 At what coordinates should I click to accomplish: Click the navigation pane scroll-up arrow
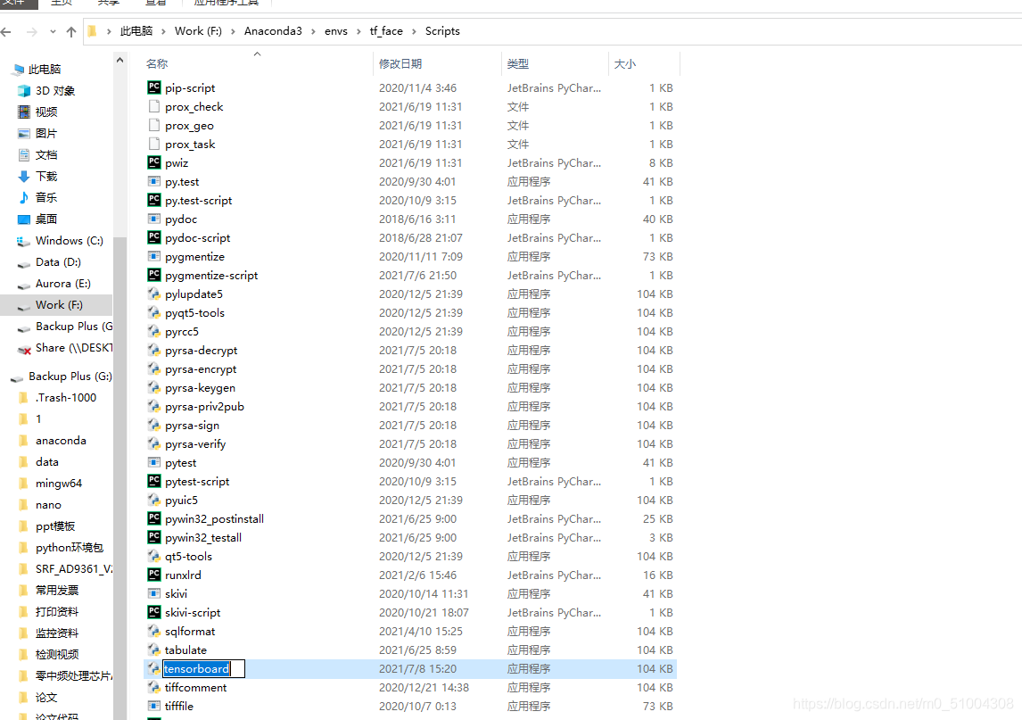coord(120,60)
